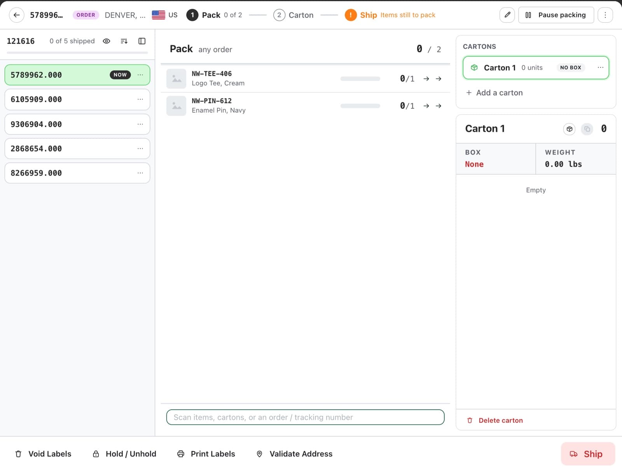Viewport: 622px width, 471px height.
Task: Go back using the left arrow button
Action: (x=16, y=15)
